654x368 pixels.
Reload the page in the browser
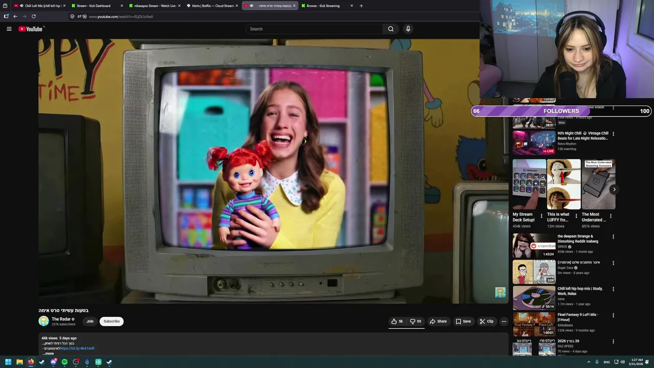[34, 16]
